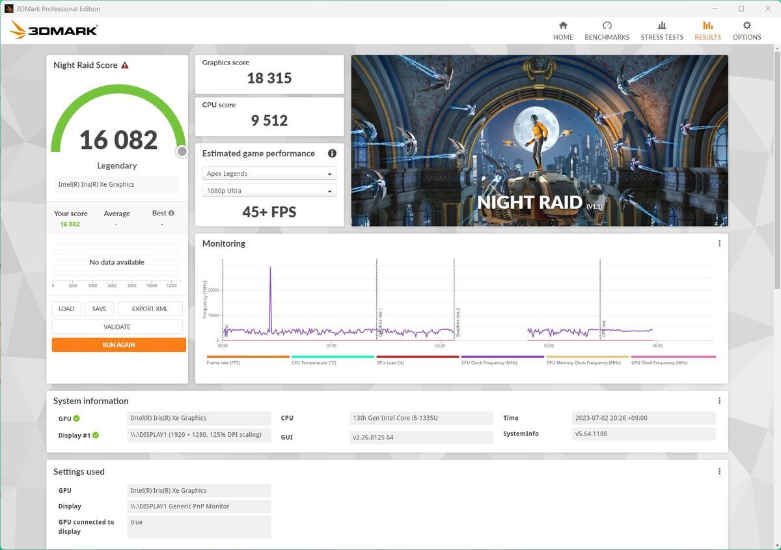The height and width of the screenshot is (550, 781).
Task: Click the pink GPU Clock Frequency legend bar
Action: [673, 357]
